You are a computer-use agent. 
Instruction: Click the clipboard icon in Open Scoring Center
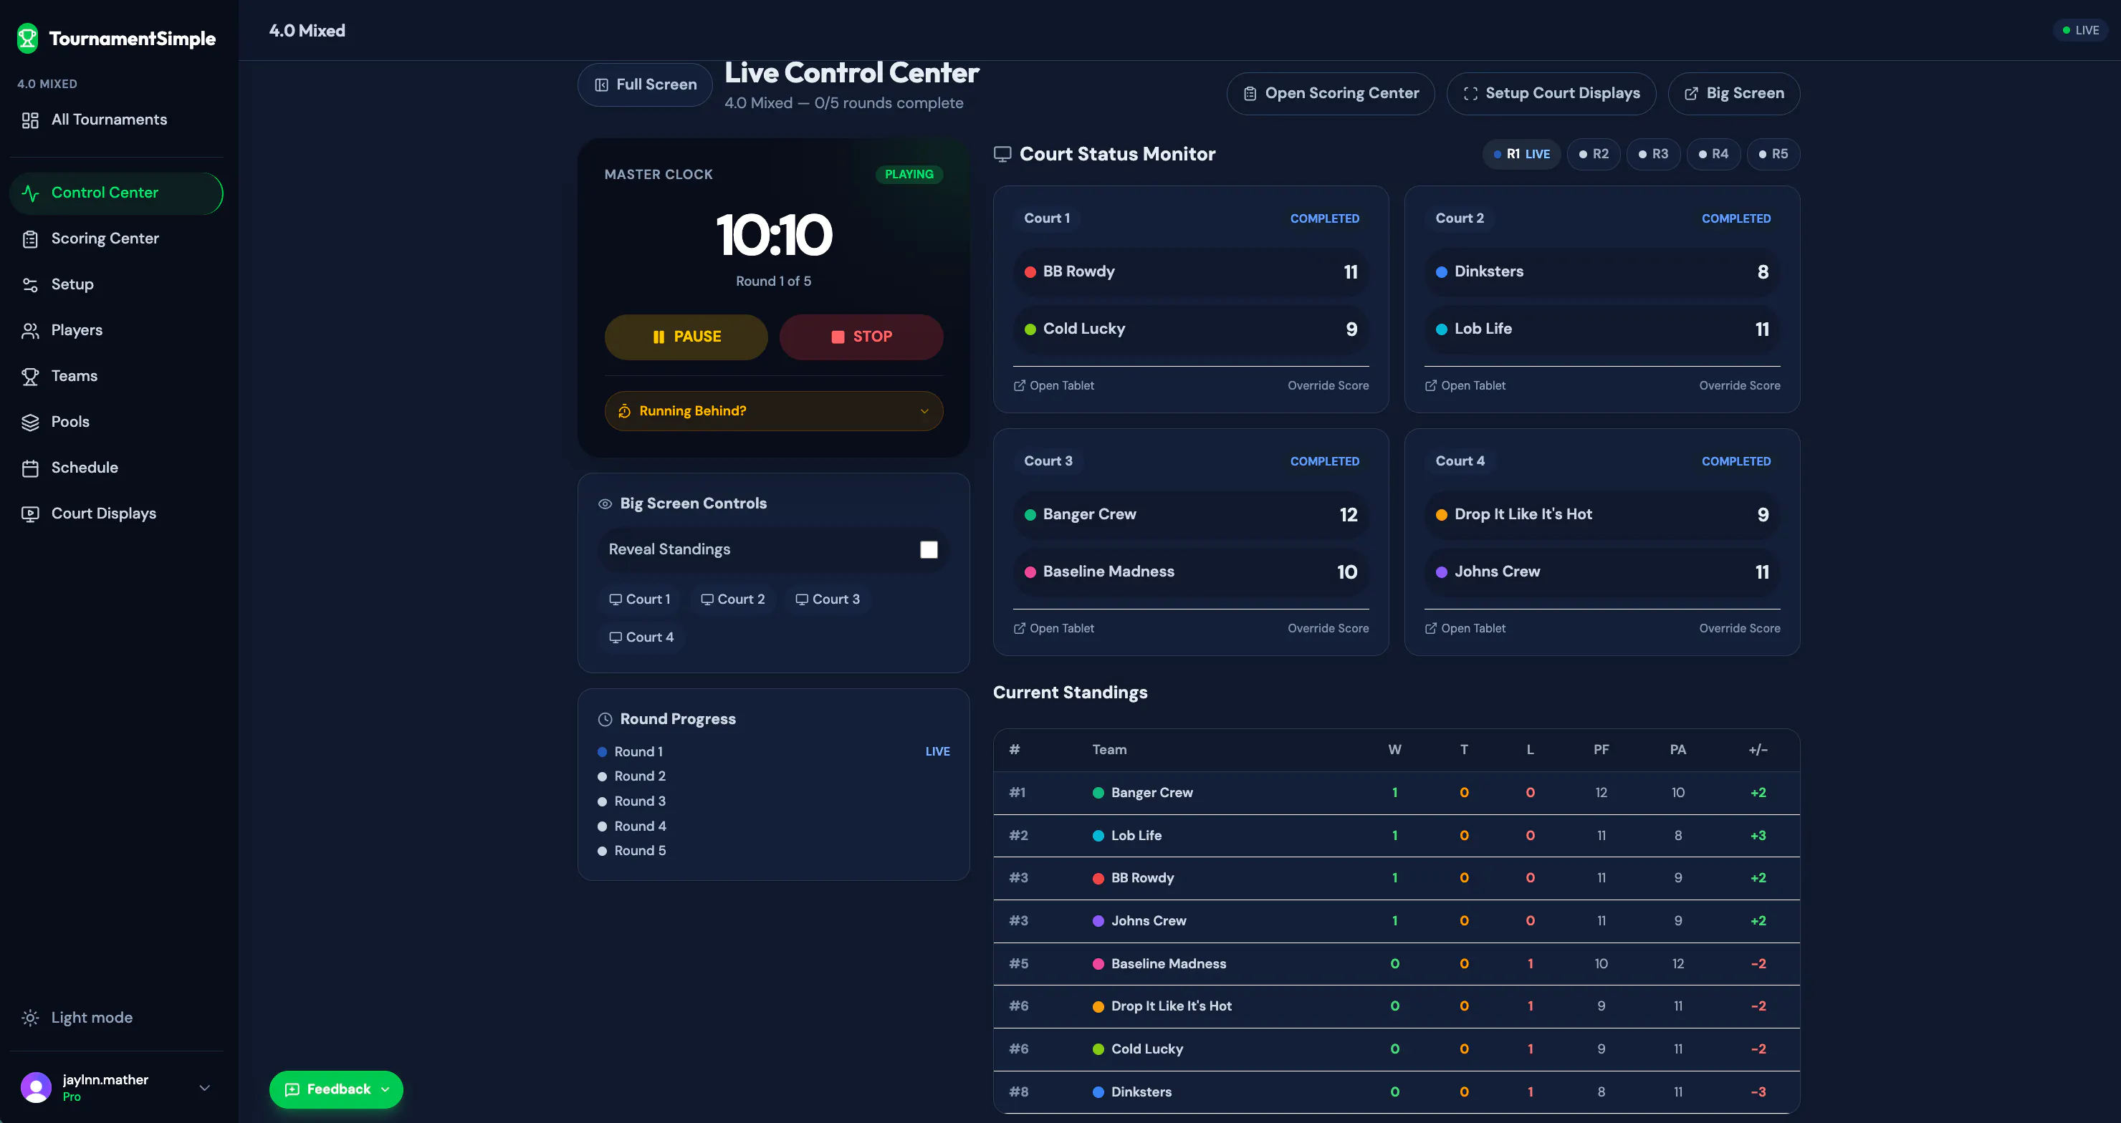click(1250, 94)
